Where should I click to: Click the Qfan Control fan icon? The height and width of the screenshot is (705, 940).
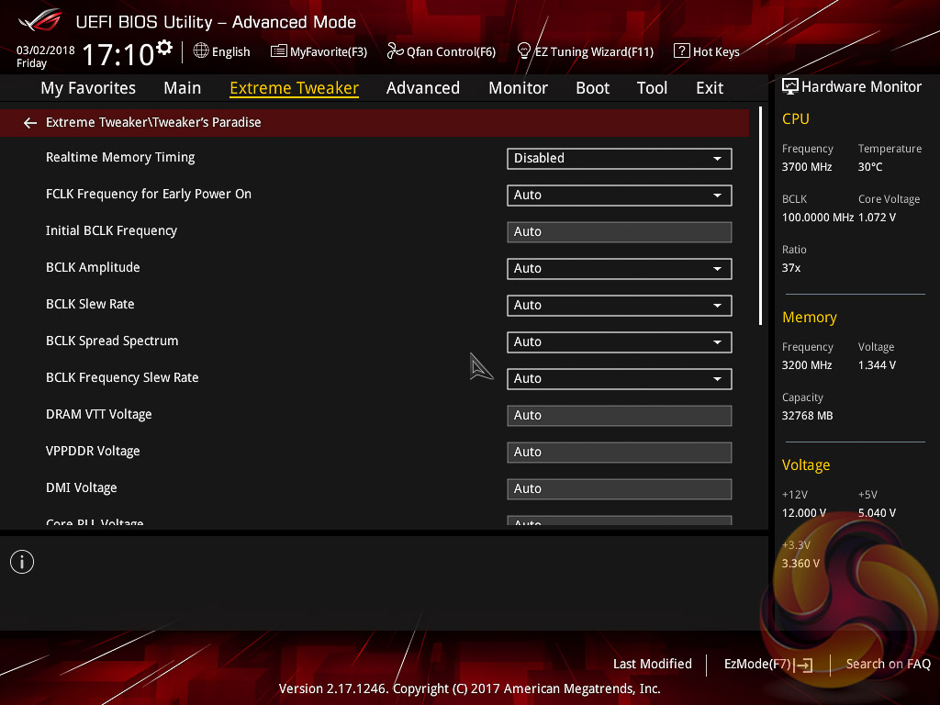point(395,51)
